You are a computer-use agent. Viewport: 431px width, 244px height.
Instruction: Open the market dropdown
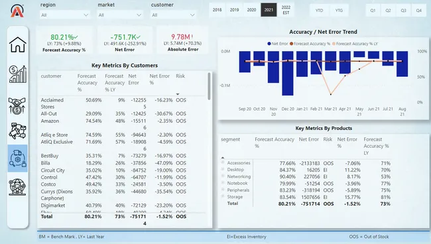tap(120, 15)
